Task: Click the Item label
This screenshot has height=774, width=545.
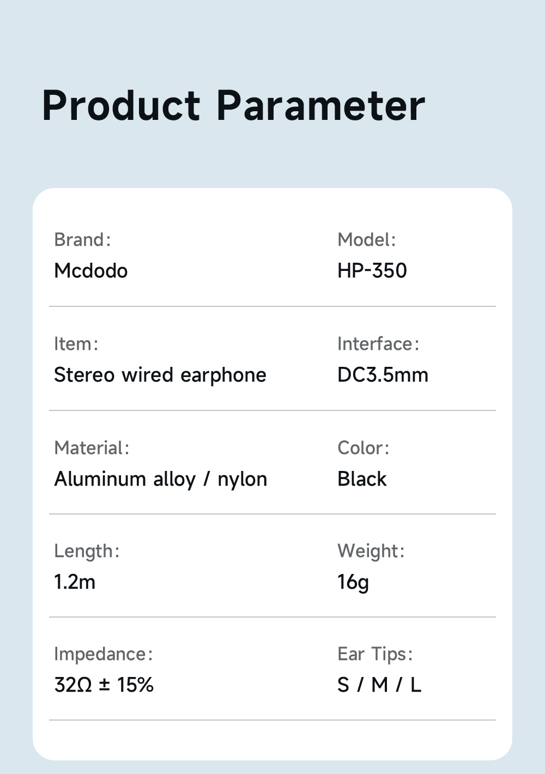Action: (x=76, y=344)
